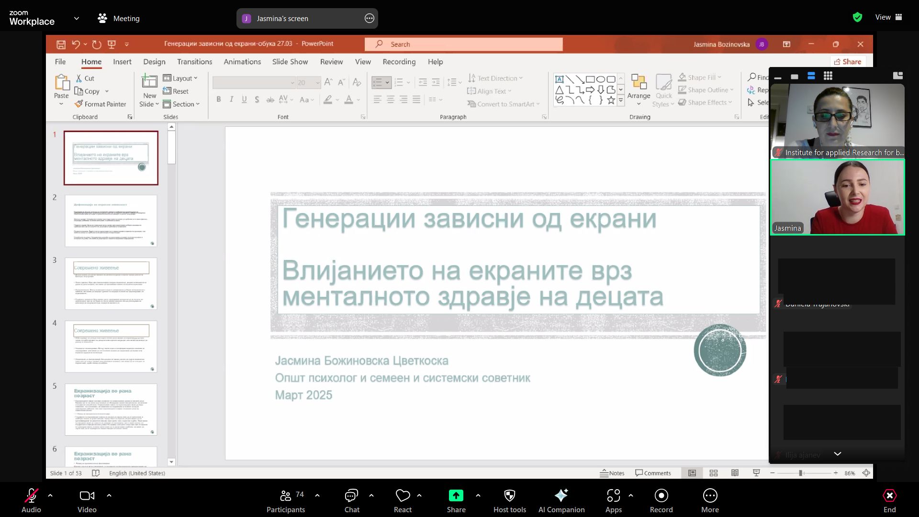
Task: Click Reset slide button
Action: (x=176, y=91)
